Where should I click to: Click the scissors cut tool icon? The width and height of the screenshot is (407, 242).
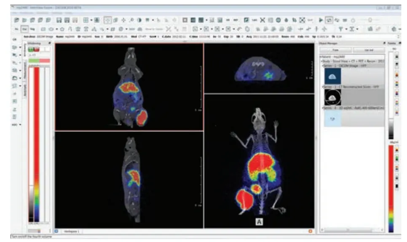(x=169, y=29)
